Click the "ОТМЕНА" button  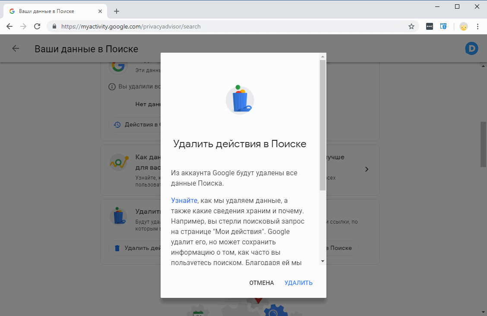tap(262, 283)
